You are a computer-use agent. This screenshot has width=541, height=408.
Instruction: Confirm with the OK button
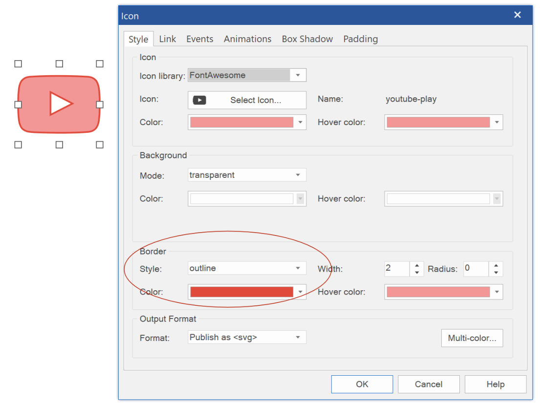pos(362,384)
